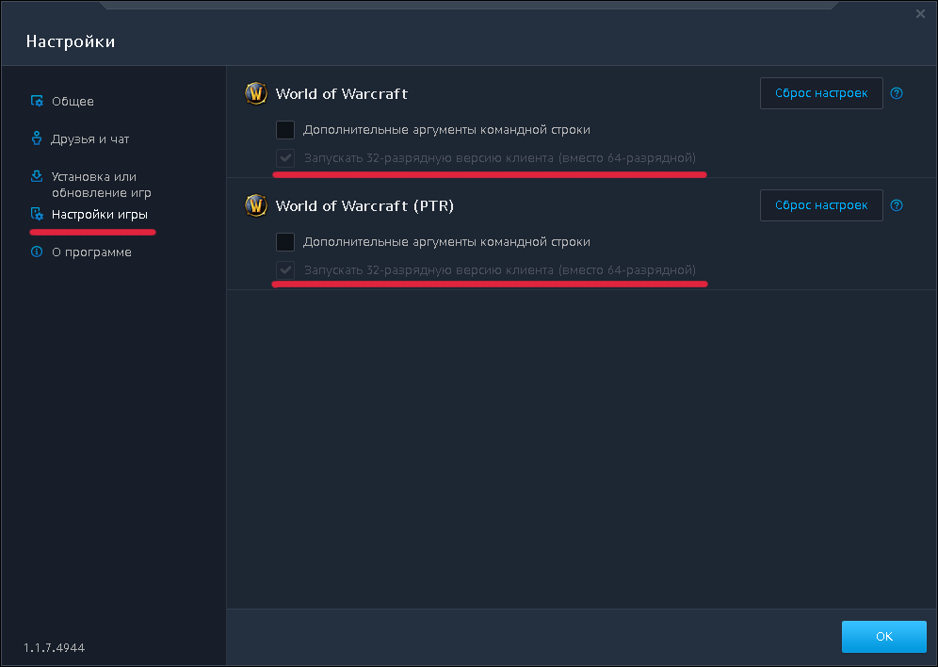The height and width of the screenshot is (667, 938).
Task: Open help icon next to PTR reset button
Action: pos(897,205)
